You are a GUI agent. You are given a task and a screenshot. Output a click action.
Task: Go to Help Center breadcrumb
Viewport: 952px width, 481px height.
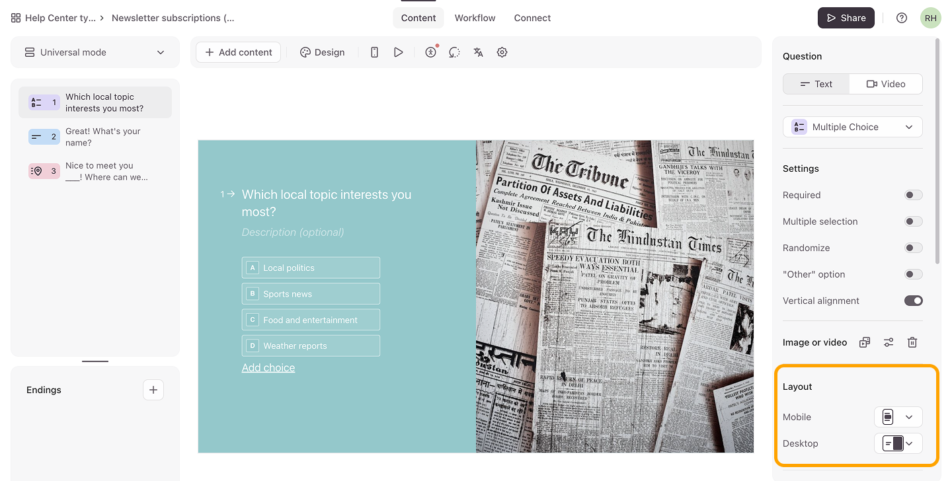point(60,18)
